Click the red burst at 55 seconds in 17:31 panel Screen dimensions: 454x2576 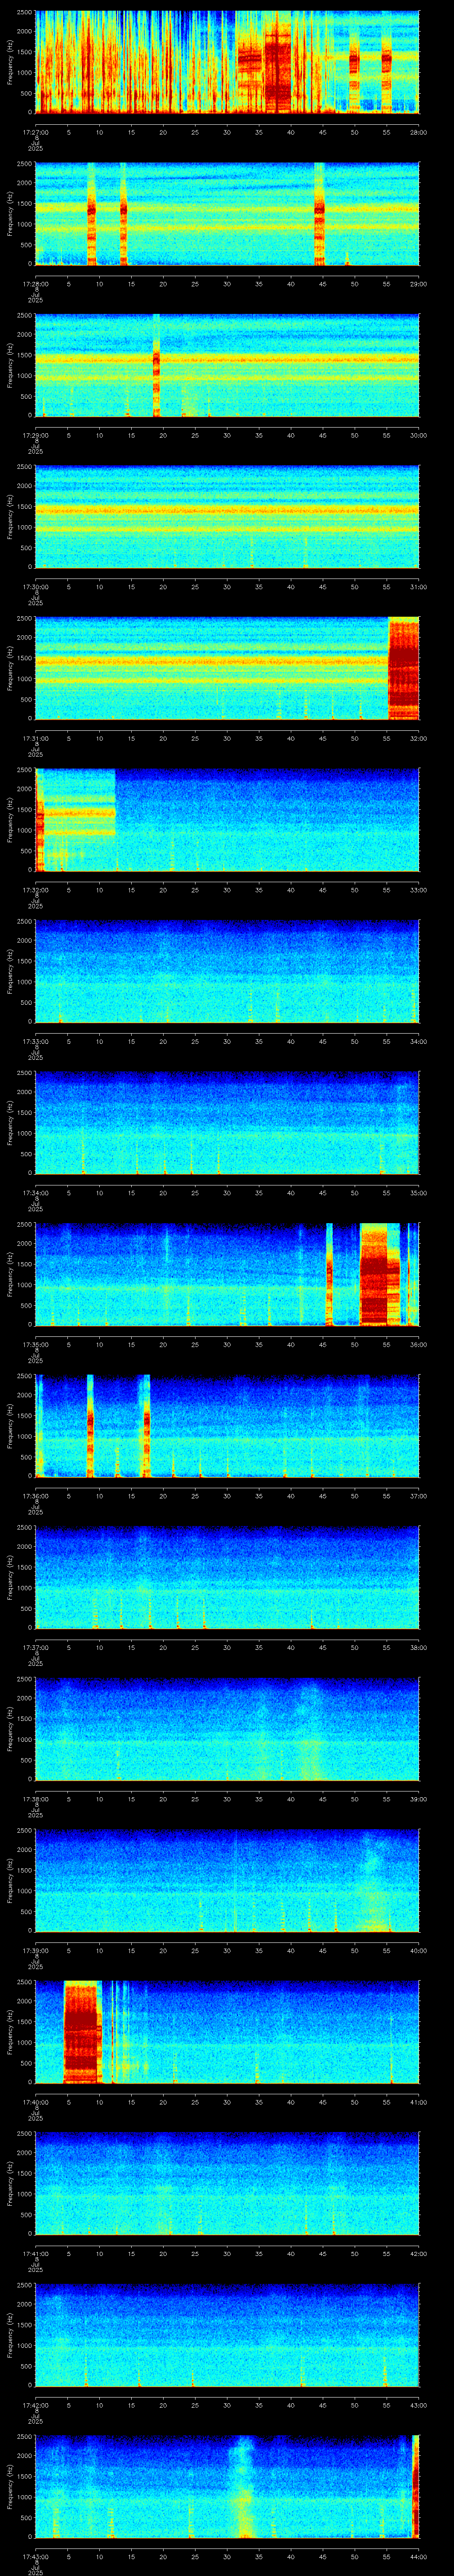403,669
